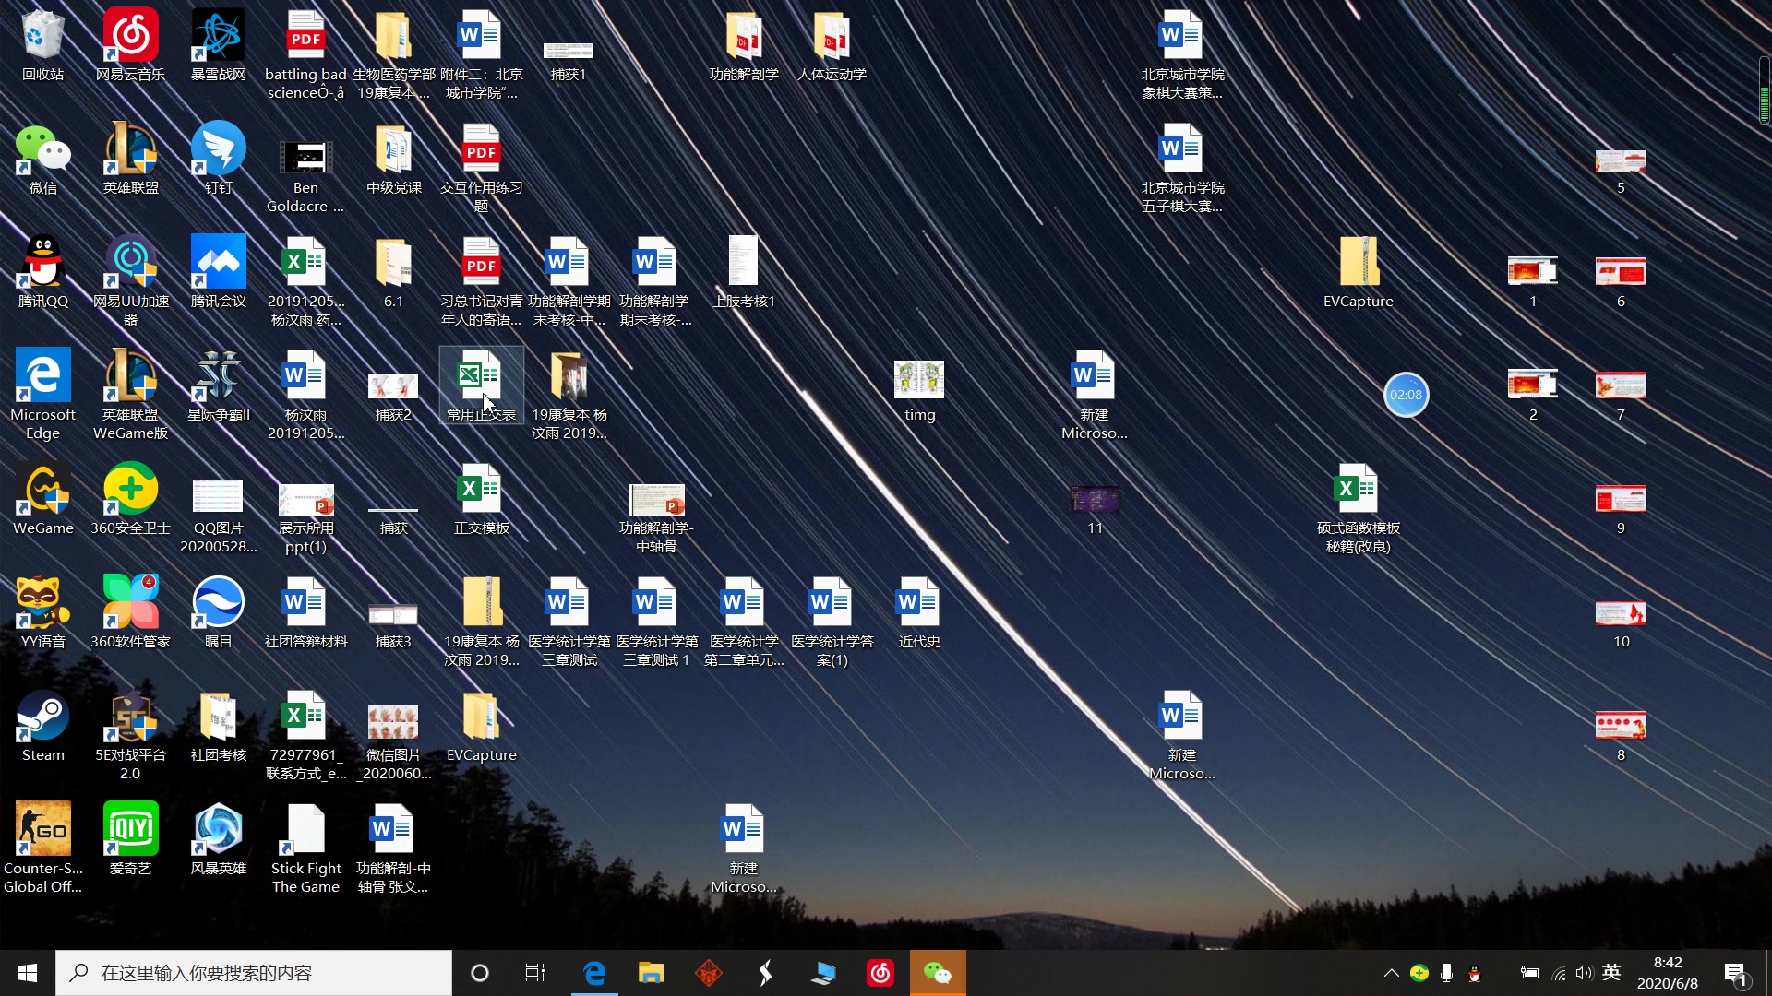
Task: Select the battling bad science PDF file
Action: coord(305,55)
